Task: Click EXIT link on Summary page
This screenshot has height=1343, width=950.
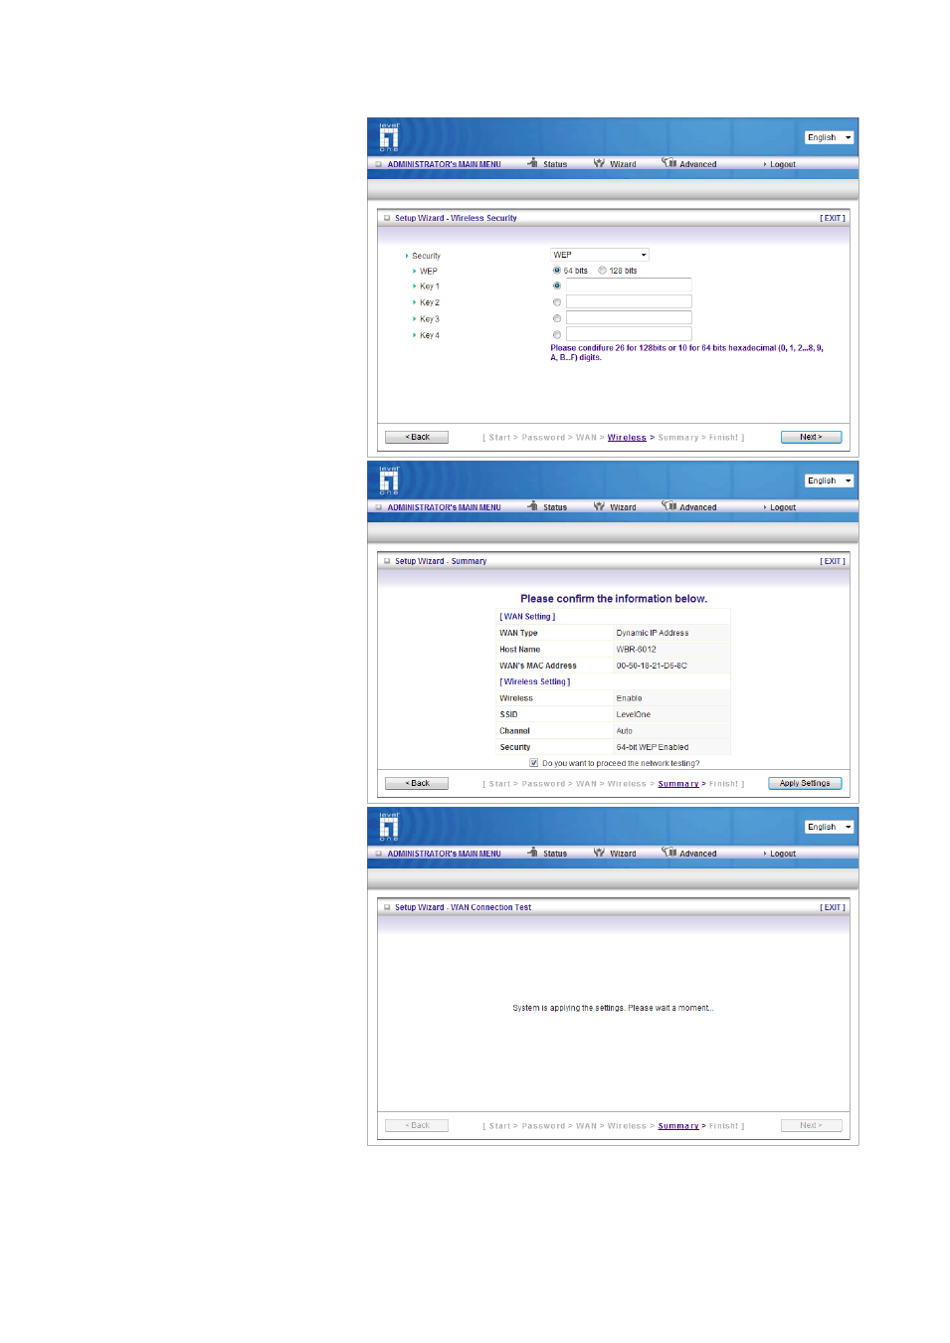Action: coord(833,561)
